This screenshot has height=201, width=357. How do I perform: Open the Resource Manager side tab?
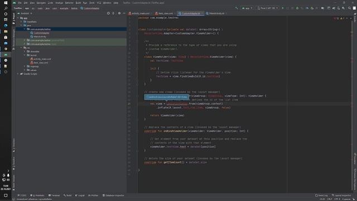click(x=13, y=39)
